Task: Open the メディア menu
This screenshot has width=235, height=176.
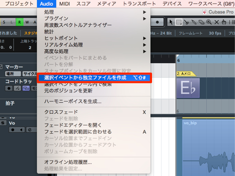Action: 106,4
